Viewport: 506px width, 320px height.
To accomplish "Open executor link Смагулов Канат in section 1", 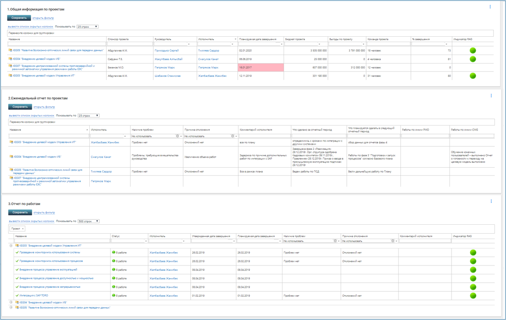I will (208, 59).
